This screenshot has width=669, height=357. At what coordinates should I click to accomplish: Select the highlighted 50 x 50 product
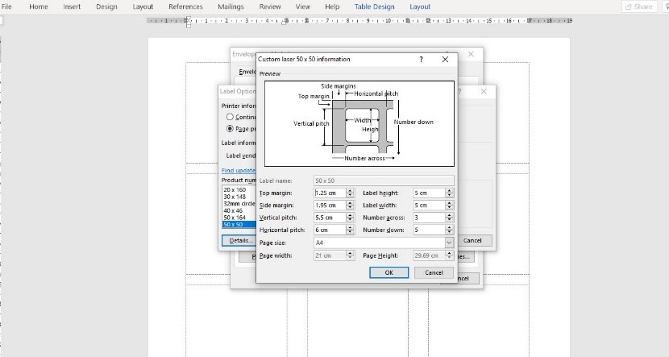click(239, 224)
